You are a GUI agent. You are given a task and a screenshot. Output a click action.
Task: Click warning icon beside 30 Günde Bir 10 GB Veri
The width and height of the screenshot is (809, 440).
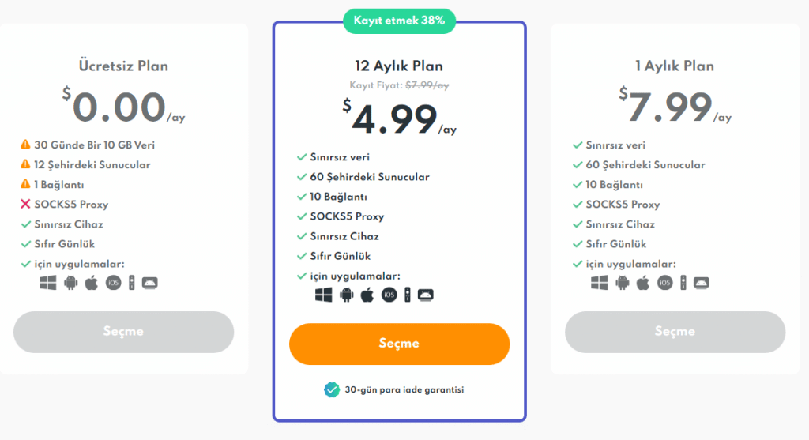25,145
